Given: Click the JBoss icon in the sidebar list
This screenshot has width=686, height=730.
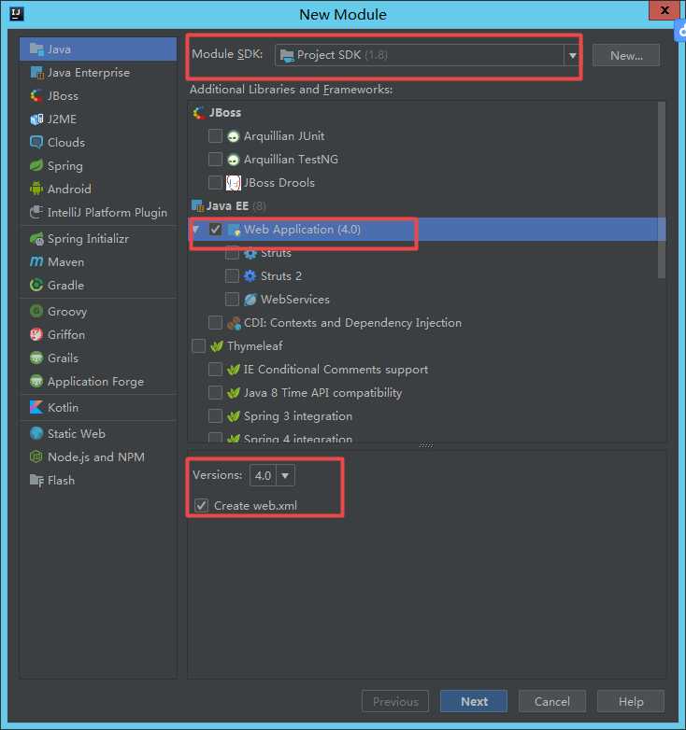Looking at the screenshot, I should (x=36, y=96).
